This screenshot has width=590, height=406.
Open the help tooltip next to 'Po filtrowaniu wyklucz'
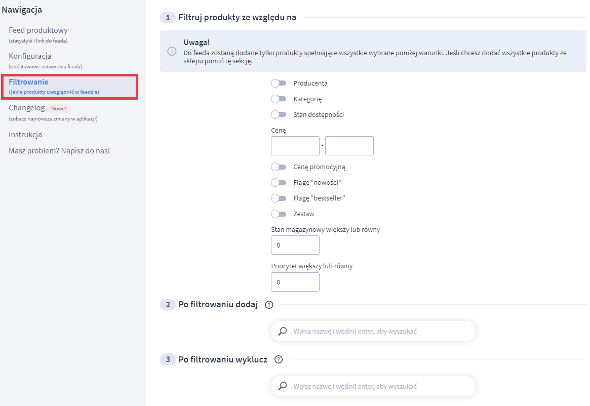(278, 359)
